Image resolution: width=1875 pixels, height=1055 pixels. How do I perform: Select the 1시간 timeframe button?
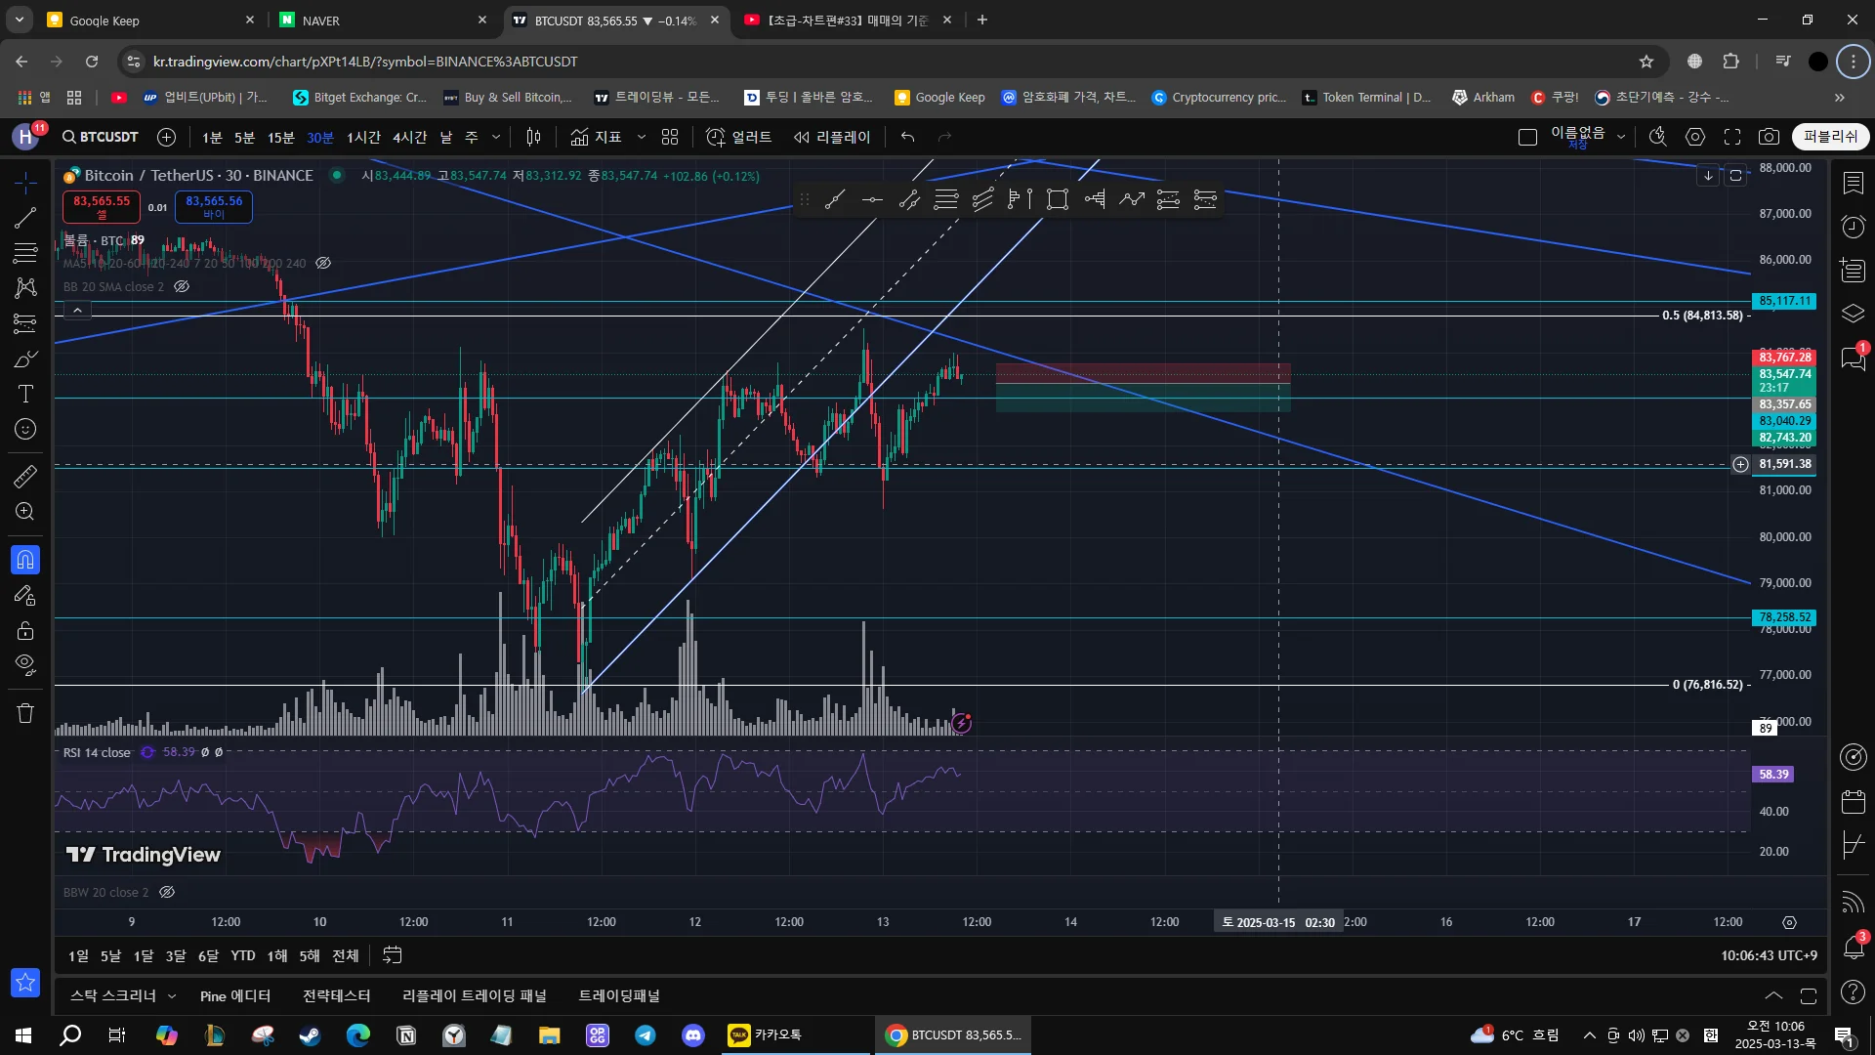363,137
